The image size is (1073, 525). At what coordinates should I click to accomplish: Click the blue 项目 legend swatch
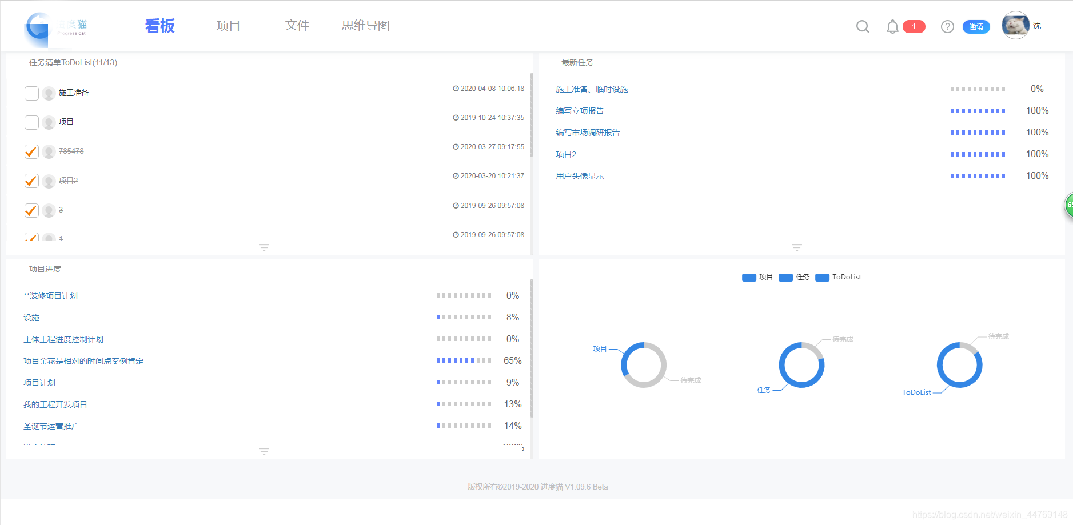749,277
